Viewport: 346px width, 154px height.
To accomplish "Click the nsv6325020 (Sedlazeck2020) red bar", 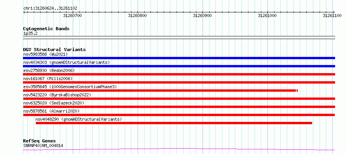I will click(179, 107).
